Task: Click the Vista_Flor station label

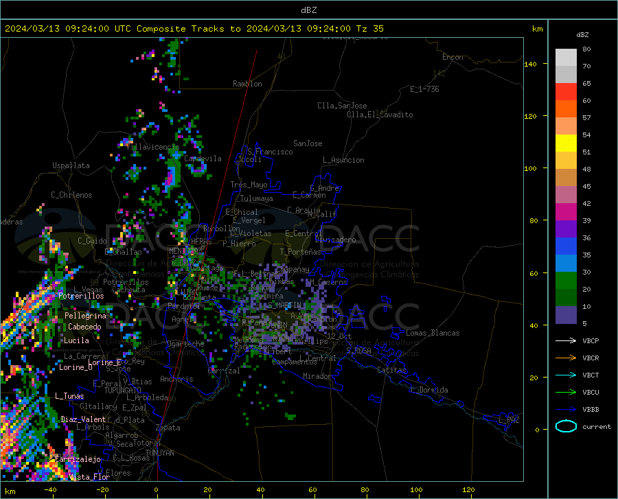Action: pos(89,477)
